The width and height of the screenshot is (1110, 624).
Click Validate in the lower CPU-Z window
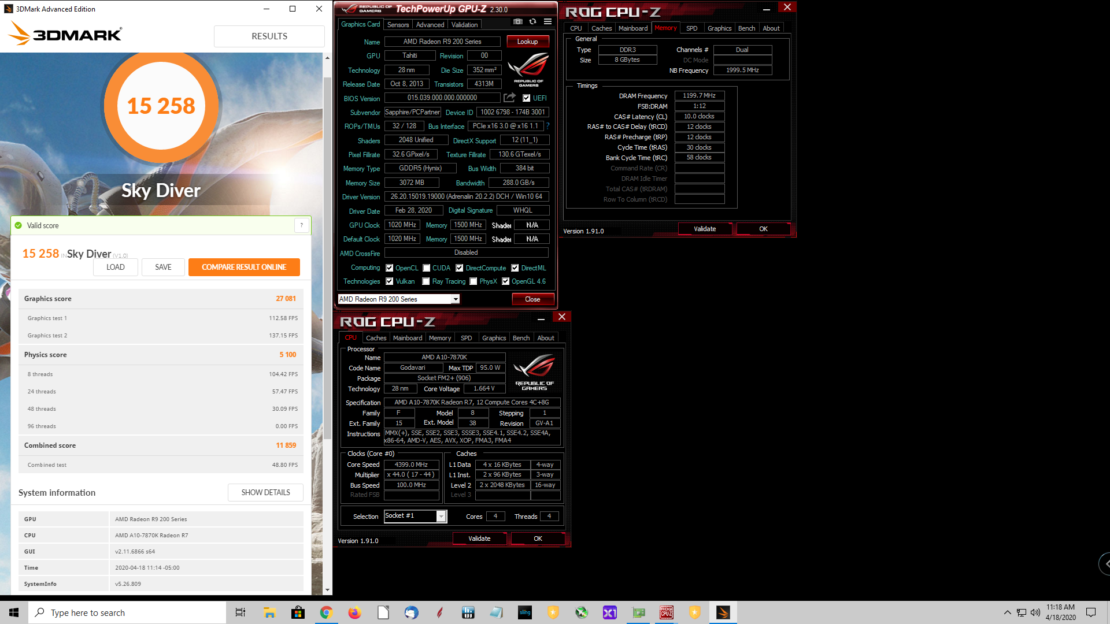point(479,538)
